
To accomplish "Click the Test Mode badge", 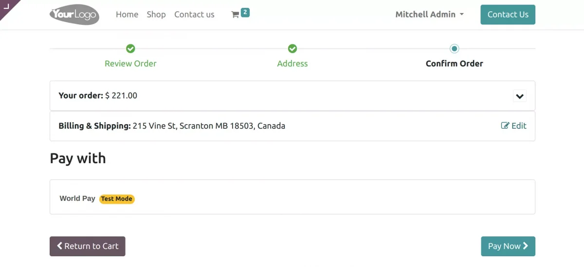I will pos(117,199).
